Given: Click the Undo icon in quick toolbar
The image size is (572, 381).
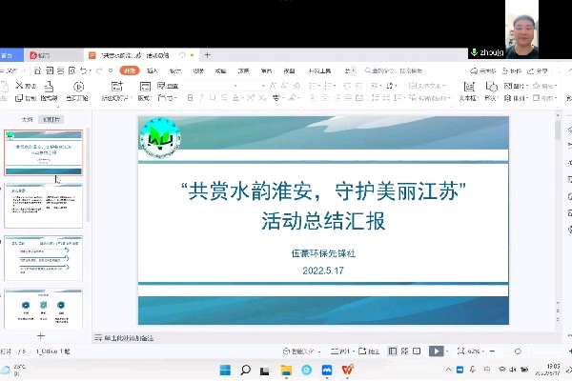Looking at the screenshot, I should (85, 70).
